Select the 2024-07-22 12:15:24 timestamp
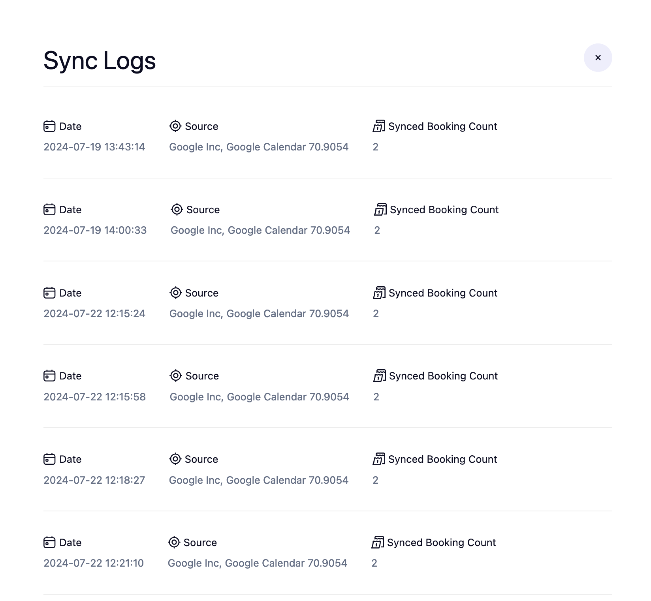The image size is (651, 601). [x=94, y=314]
